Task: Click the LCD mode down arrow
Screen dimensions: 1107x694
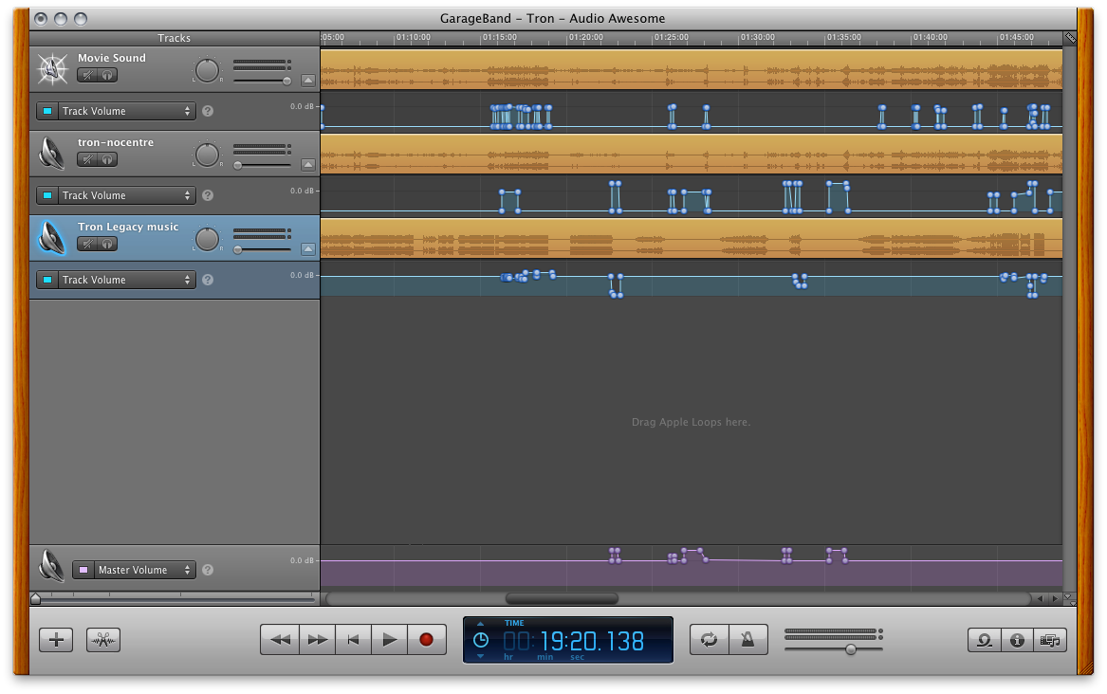Action: pos(480,657)
